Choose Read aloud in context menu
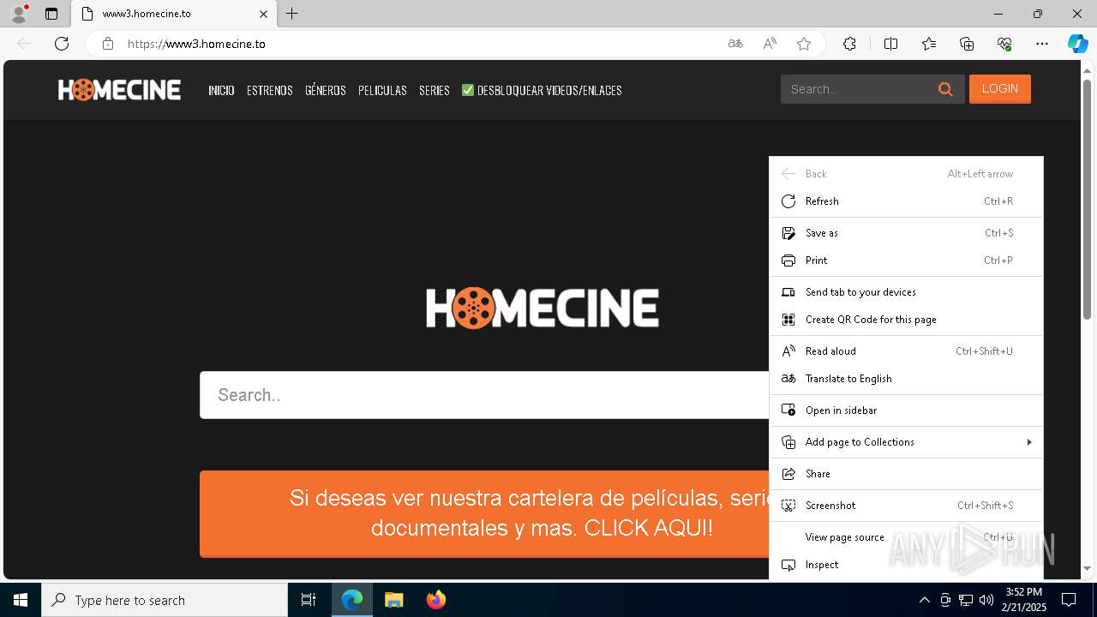 (x=906, y=351)
